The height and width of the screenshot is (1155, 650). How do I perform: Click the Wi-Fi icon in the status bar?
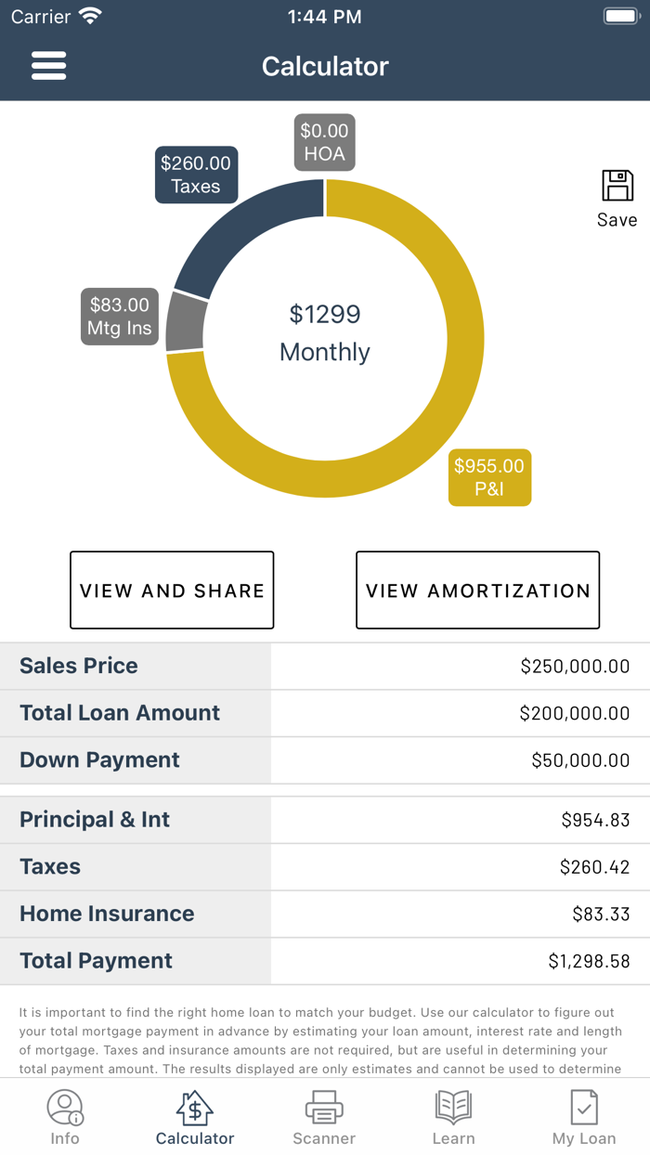click(89, 15)
